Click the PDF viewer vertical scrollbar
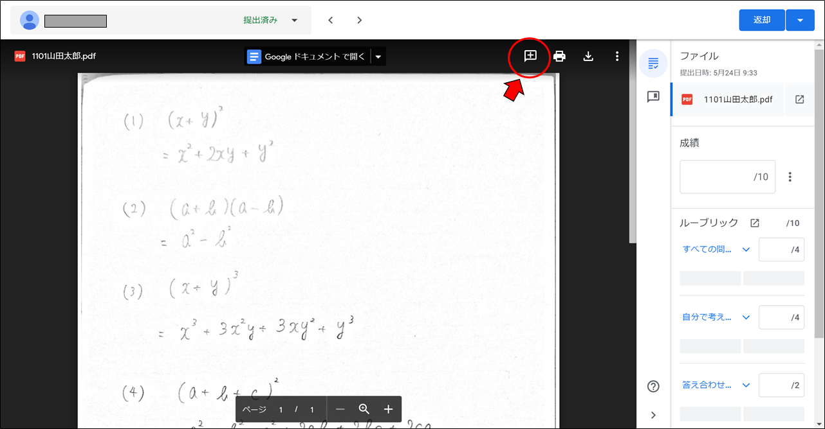The height and width of the screenshot is (429, 825). coord(632,141)
